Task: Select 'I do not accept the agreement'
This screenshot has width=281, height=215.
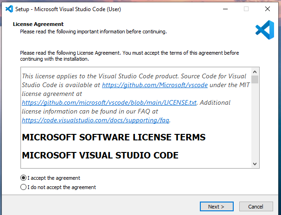Action: (x=24, y=187)
